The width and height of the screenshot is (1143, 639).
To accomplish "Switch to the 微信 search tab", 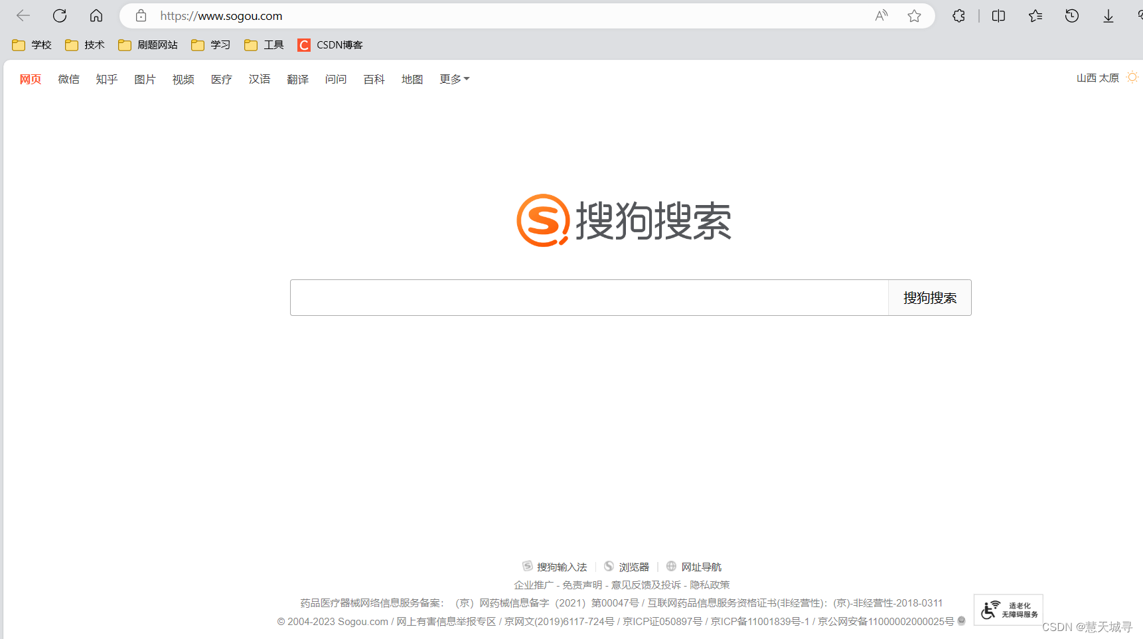I will [69, 79].
